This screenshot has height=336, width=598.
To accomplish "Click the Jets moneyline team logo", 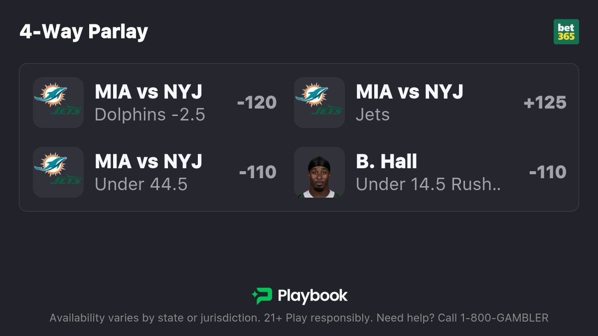I will click(x=319, y=103).
